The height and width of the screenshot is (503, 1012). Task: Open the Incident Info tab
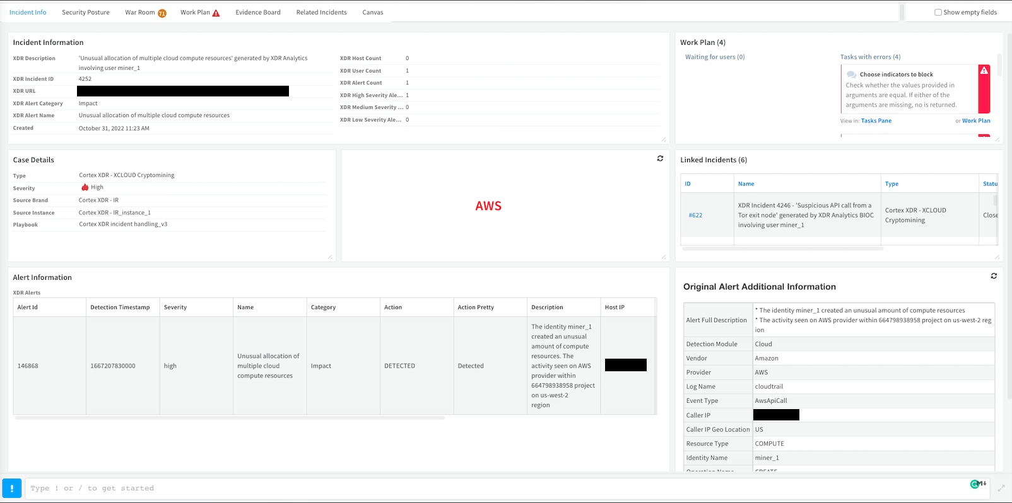coord(28,13)
